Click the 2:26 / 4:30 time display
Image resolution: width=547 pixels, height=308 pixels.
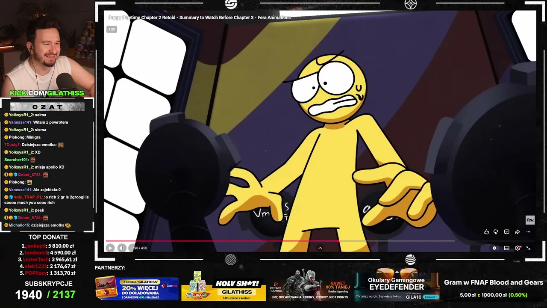coord(139,248)
